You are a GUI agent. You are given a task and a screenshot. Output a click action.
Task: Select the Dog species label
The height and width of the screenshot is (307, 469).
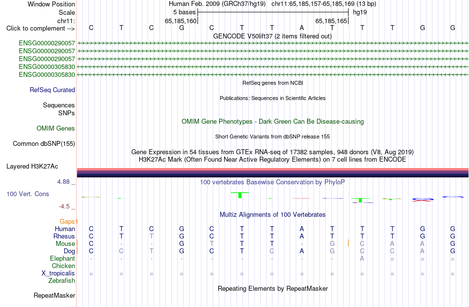70,251
